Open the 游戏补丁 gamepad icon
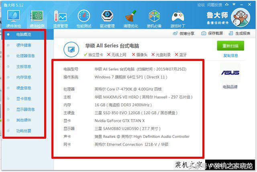 pyautogui.click(x=177, y=18)
